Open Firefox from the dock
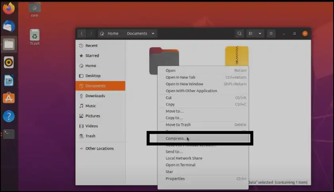The height and width of the screenshot is (192, 334). [x=9, y=8]
